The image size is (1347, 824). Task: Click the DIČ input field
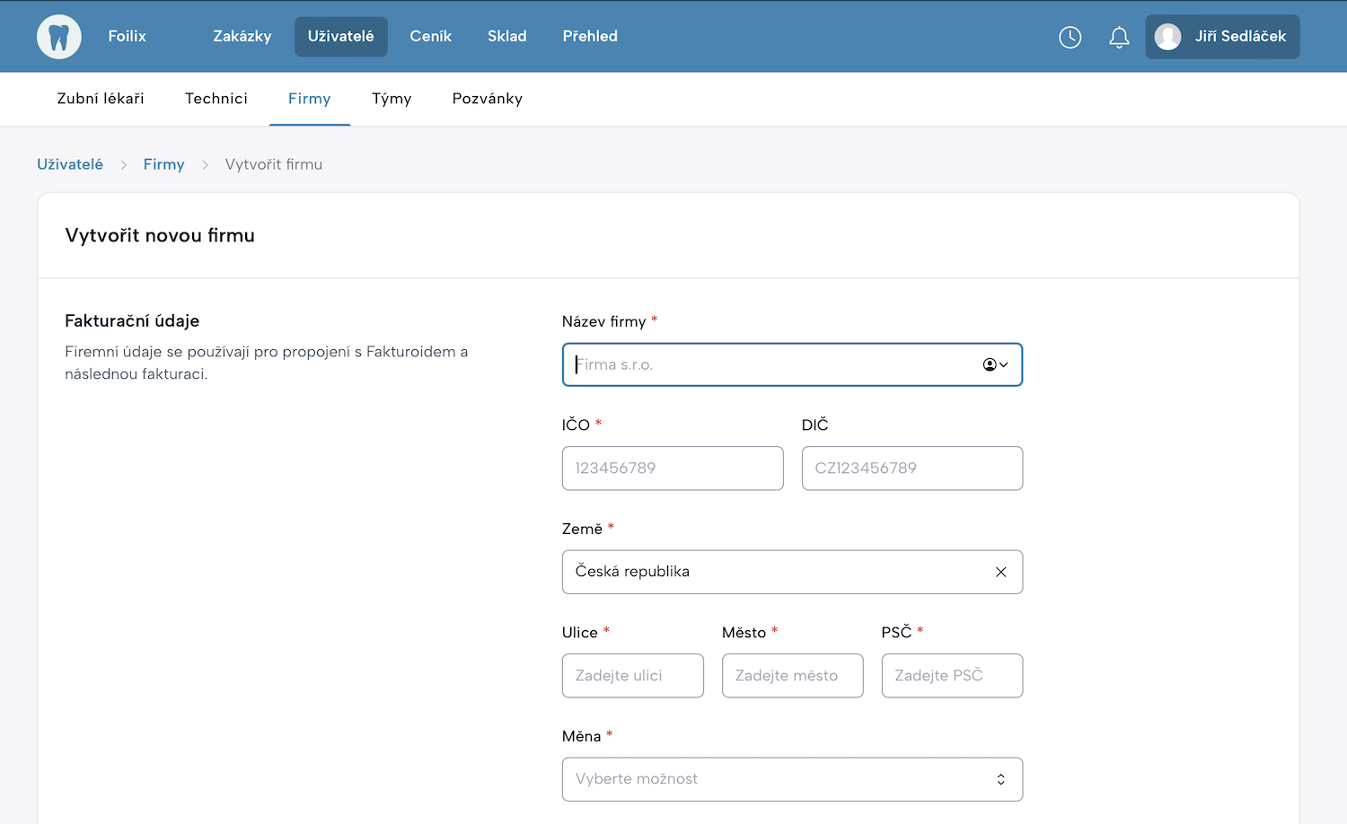[x=911, y=469]
